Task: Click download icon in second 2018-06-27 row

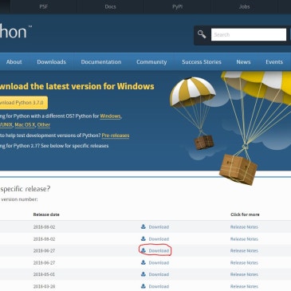Action: (x=144, y=262)
